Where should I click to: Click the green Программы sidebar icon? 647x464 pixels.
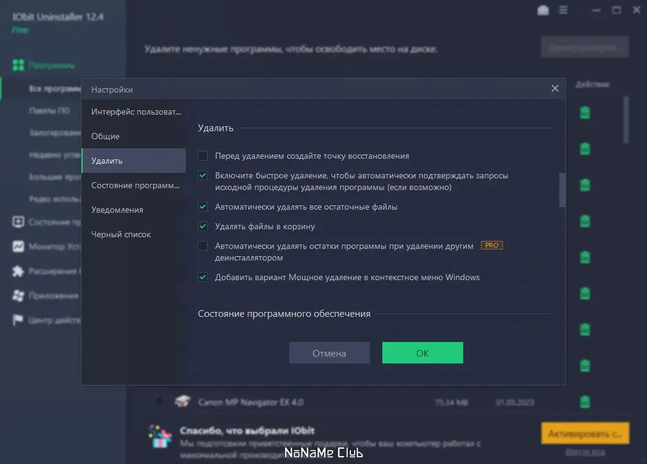[x=18, y=65]
